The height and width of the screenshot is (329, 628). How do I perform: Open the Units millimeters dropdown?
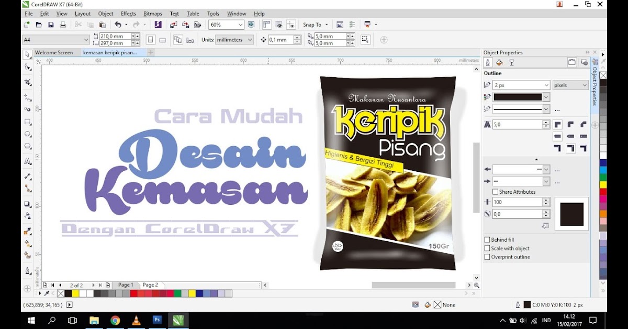point(250,40)
